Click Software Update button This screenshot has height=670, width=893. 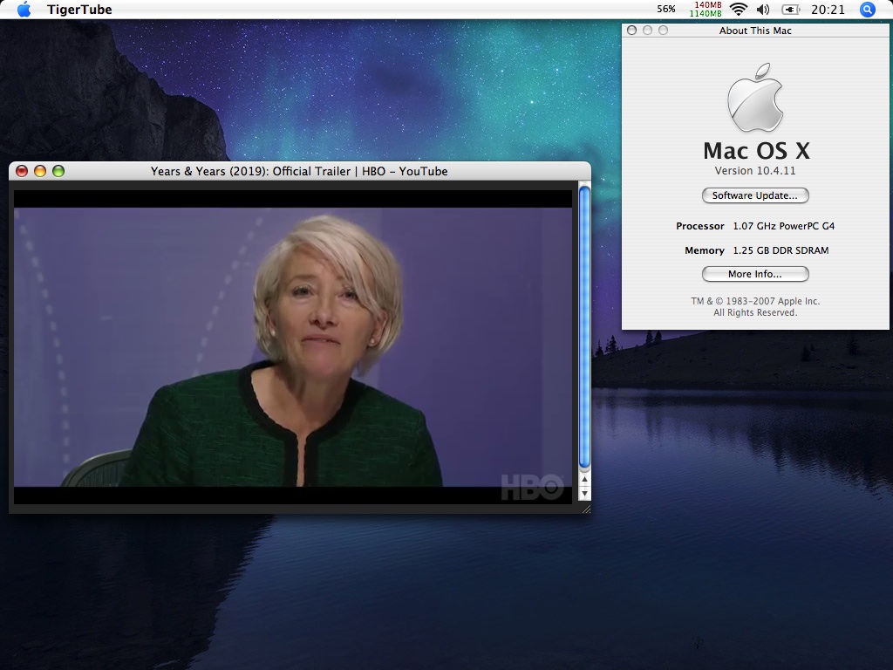(x=755, y=195)
